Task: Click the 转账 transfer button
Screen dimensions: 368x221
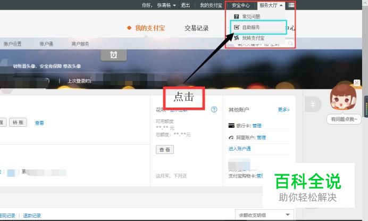Action: tap(18, 122)
